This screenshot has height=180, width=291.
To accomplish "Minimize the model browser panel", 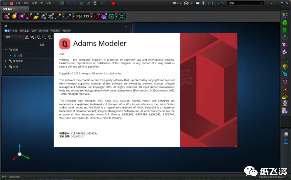I will tap(126, 26).
